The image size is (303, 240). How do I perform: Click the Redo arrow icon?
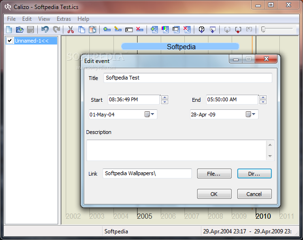pyautogui.click(x=56, y=30)
